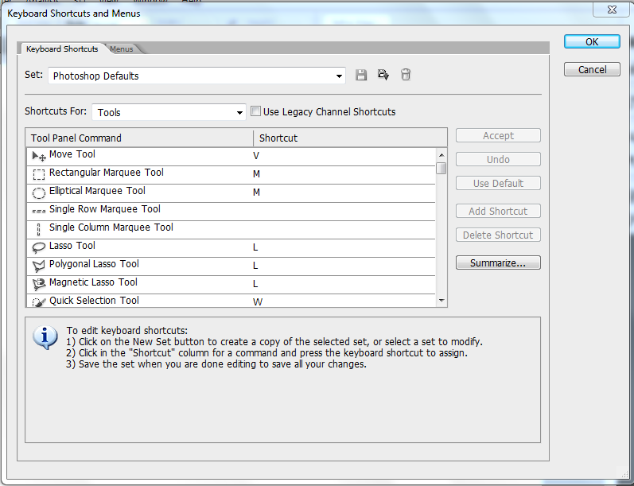The width and height of the screenshot is (634, 486).
Task: Select the Single Column Marquee Tool label
Action: point(111,227)
